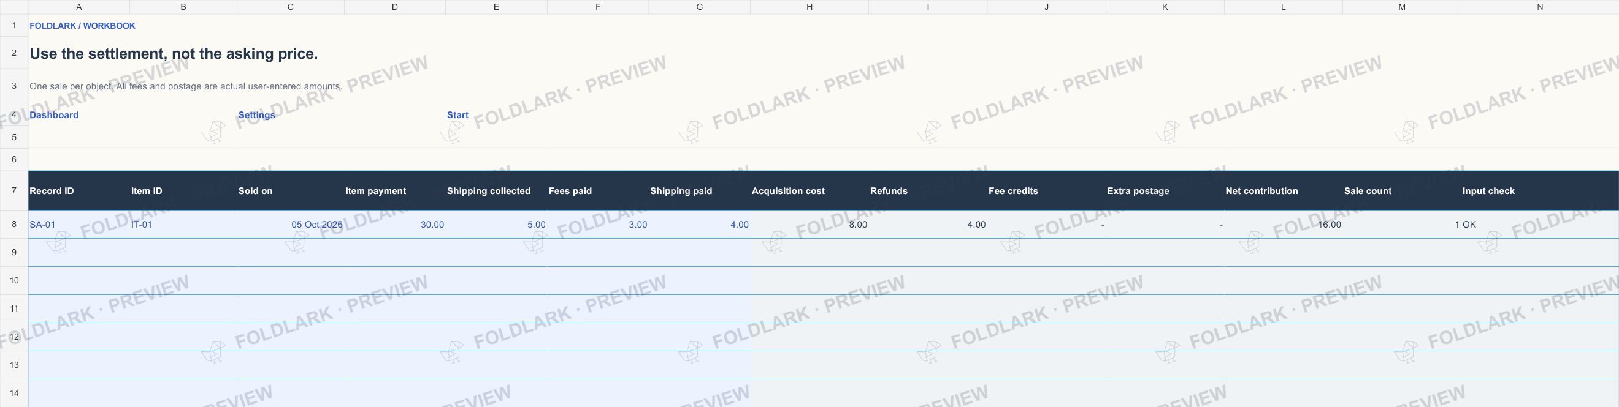Select row 14 header
Screen dimensions: 1619x407
pos(14,393)
